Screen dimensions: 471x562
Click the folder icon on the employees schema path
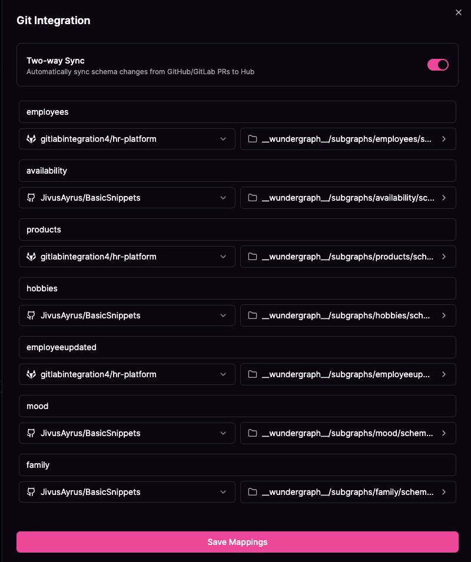tap(253, 139)
